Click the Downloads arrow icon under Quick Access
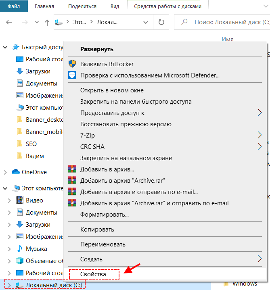This screenshot has height=290, width=270. [20, 71]
